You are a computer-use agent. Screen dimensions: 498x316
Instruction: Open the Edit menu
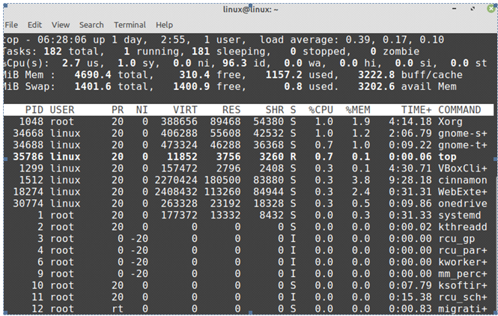point(34,25)
